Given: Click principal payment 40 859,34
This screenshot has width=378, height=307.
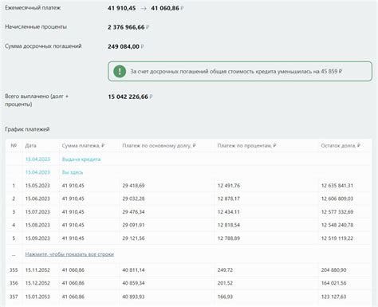Looking at the screenshot, I should point(133,283).
